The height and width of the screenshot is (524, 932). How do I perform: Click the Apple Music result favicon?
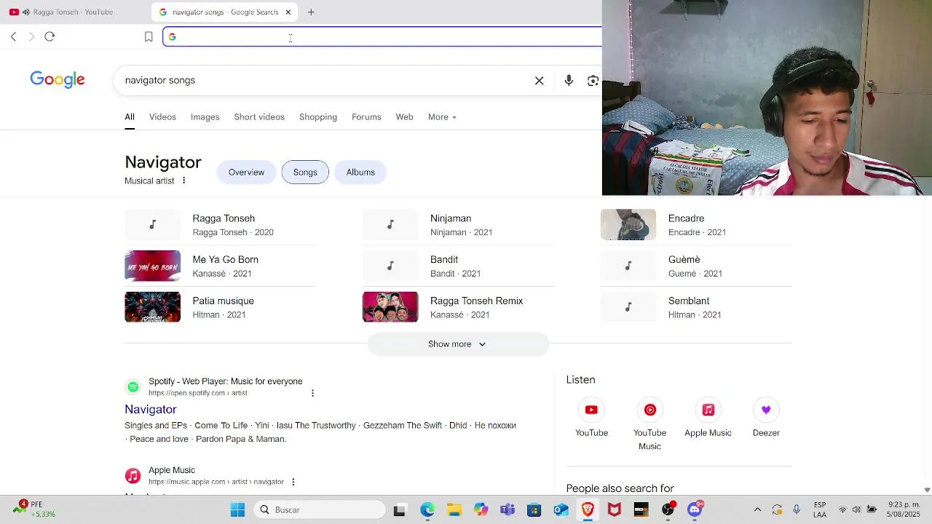[x=133, y=476]
